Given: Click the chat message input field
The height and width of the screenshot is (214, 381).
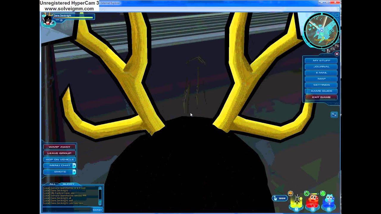Looking at the screenshot, I should [67, 210].
